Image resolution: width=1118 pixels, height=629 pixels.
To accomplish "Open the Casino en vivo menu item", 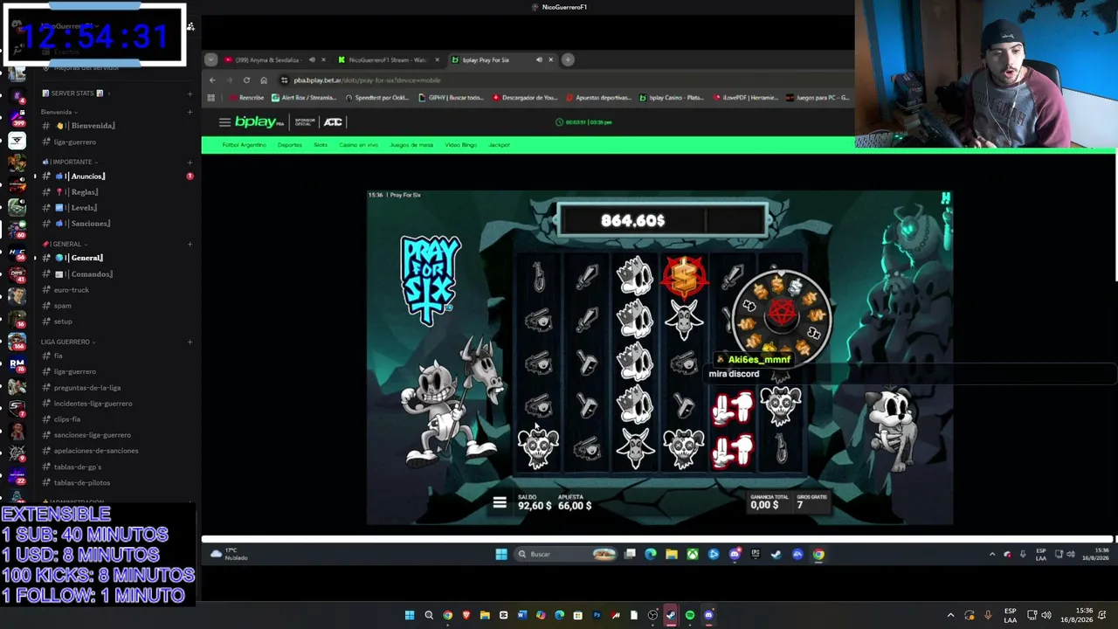I will tap(358, 145).
